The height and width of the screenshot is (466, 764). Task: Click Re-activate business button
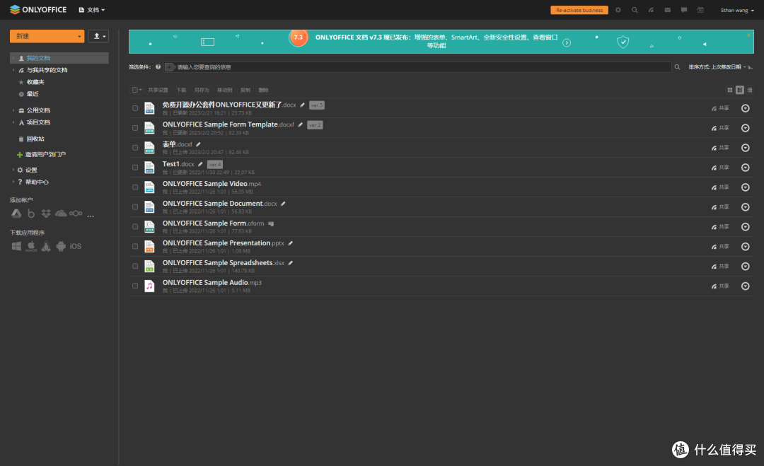tap(579, 10)
